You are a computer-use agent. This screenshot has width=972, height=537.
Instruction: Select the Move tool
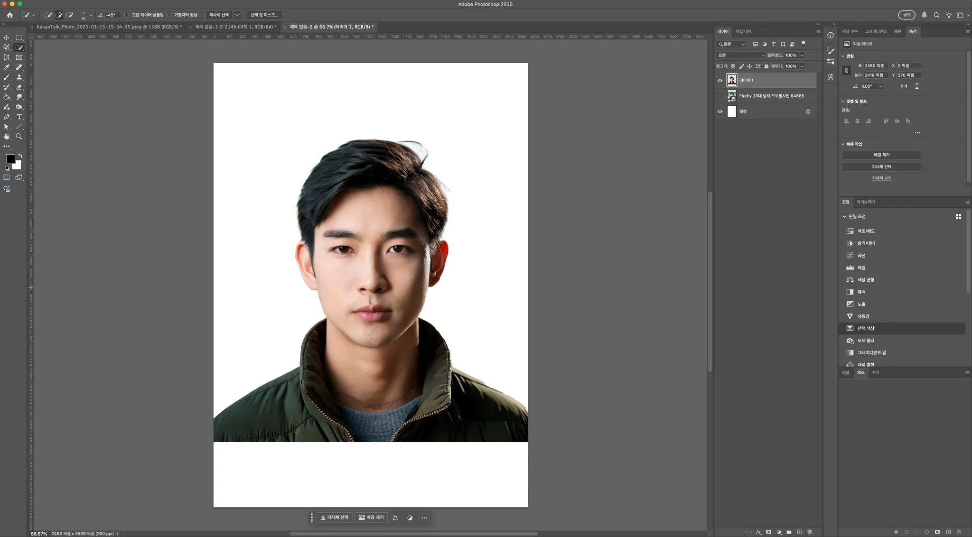[x=7, y=37]
